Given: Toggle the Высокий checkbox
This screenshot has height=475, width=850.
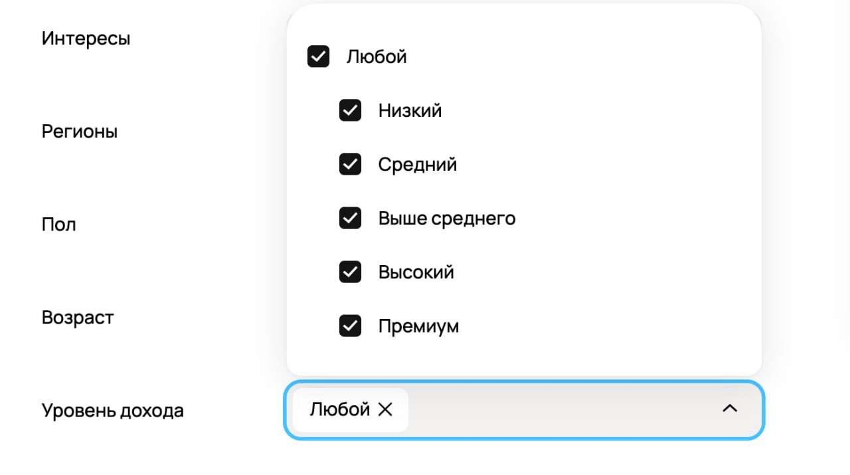Looking at the screenshot, I should pos(350,272).
